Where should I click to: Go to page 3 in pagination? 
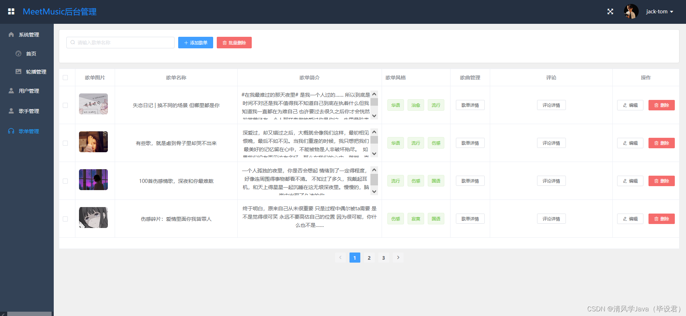coord(383,258)
